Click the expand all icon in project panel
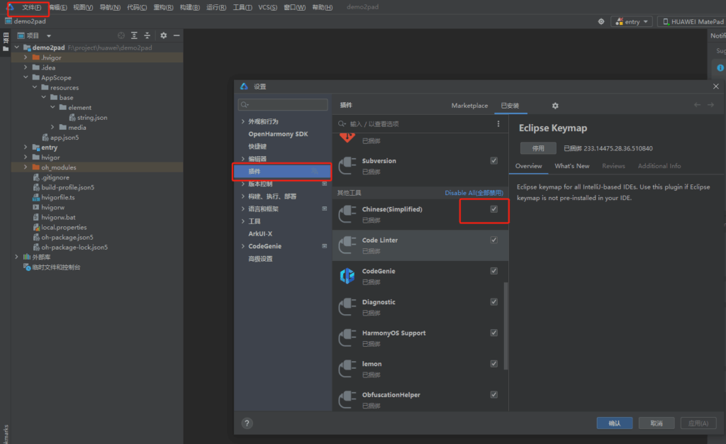 point(134,35)
